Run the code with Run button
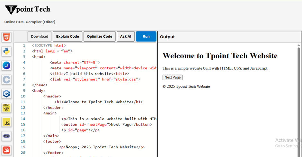Image resolution: width=302 pixels, height=157 pixels. click(x=146, y=37)
